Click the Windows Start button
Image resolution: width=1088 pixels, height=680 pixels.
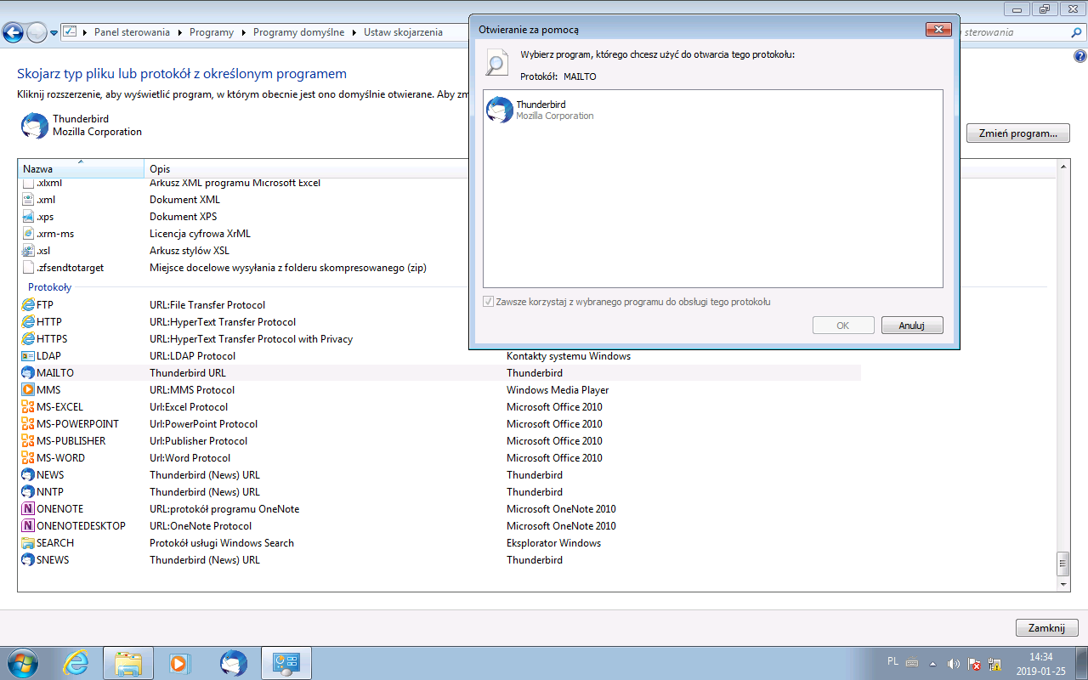point(25,663)
